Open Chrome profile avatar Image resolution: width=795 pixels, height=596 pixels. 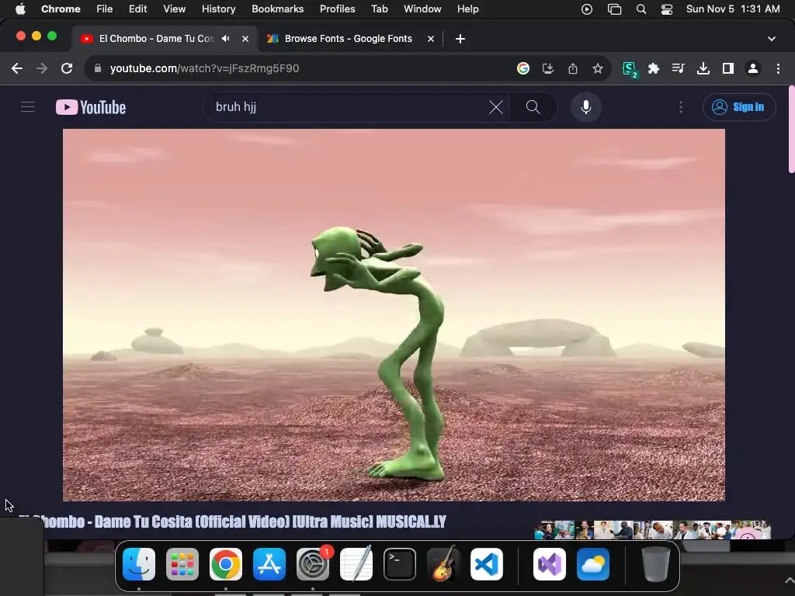[753, 68]
